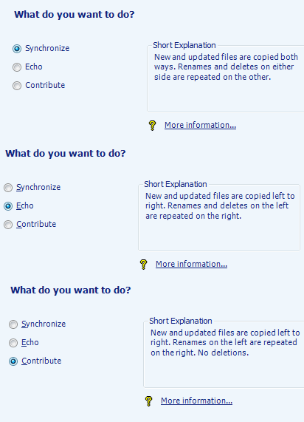The image size is (304, 422).
Task: Click the heading above the selected Synchronize option
Action: click(x=75, y=15)
